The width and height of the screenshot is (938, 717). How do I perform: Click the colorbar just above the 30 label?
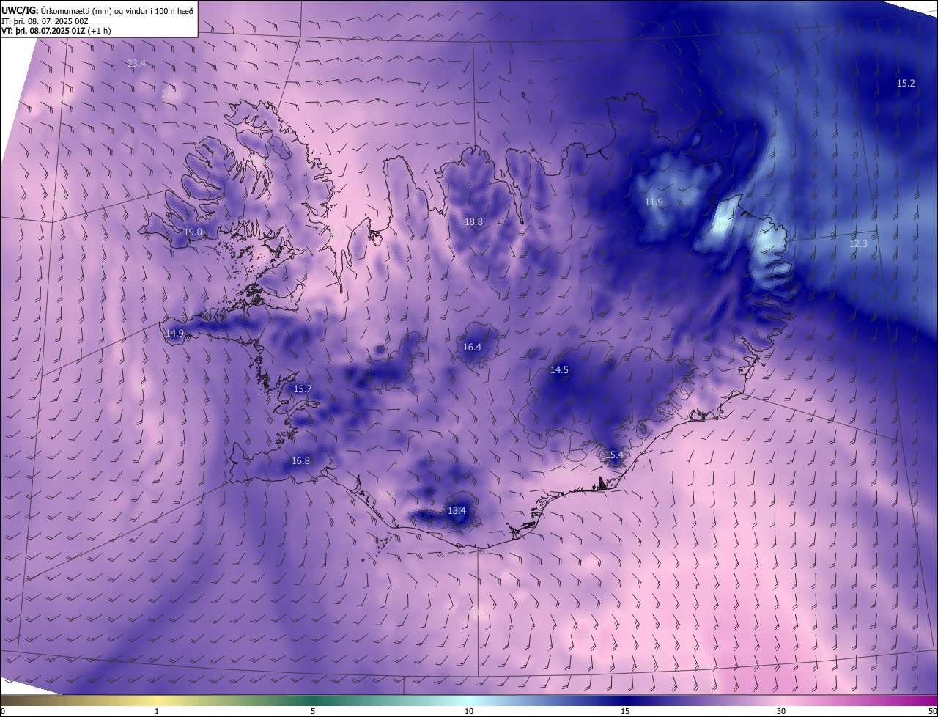tap(781, 700)
